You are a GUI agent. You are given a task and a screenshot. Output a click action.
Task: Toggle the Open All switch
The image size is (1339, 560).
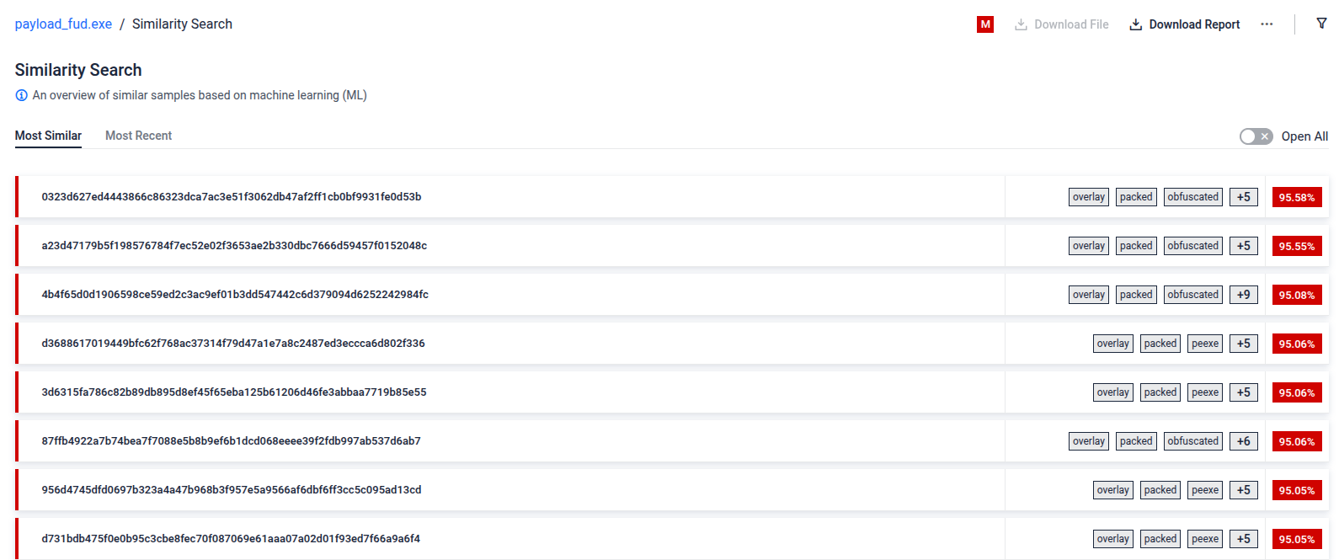tap(1256, 136)
